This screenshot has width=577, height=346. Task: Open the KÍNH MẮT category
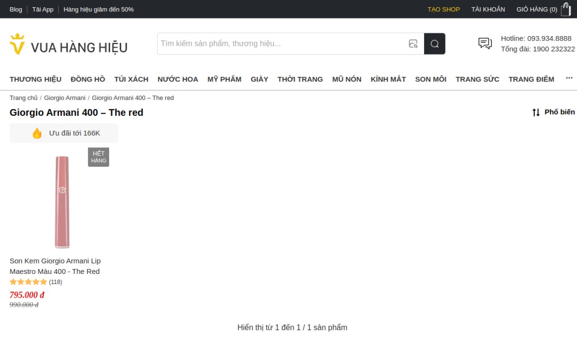pyautogui.click(x=388, y=79)
